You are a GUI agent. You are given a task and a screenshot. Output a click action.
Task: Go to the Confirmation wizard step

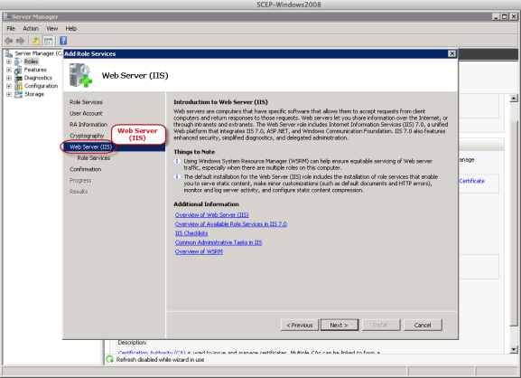86,169
